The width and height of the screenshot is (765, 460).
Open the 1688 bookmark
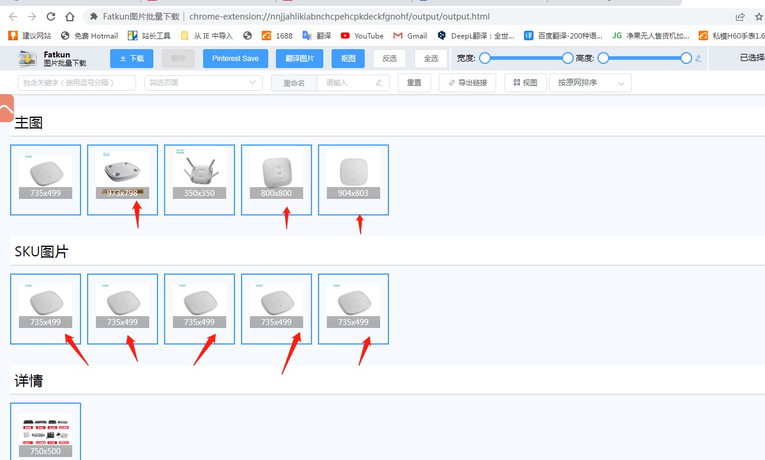tap(277, 36)
